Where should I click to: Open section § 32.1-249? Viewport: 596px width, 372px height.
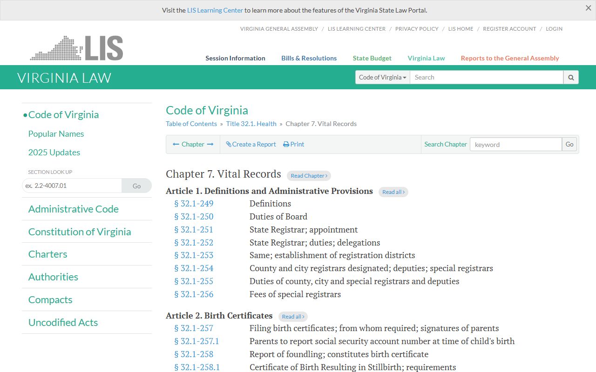[x=194, y=204]
